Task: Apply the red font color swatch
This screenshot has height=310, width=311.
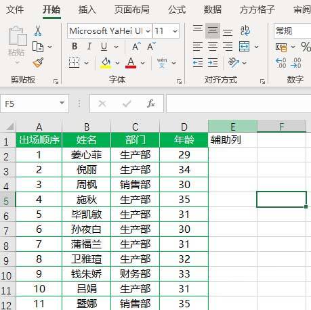Action: 131,63
